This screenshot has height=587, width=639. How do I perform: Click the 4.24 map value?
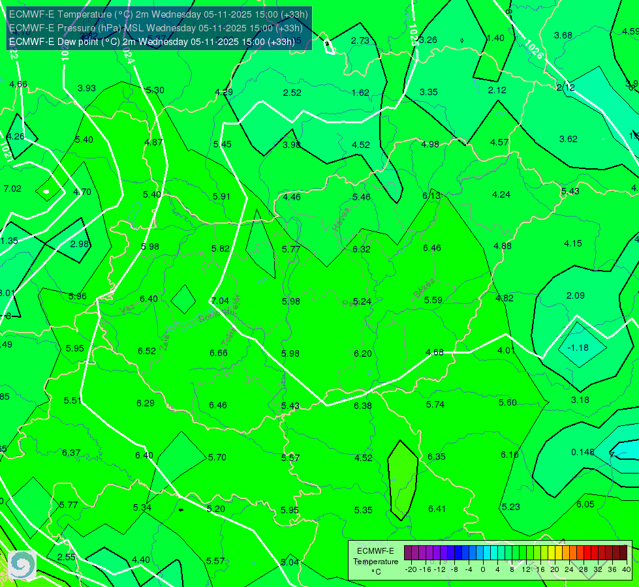[x=501, y=195]
